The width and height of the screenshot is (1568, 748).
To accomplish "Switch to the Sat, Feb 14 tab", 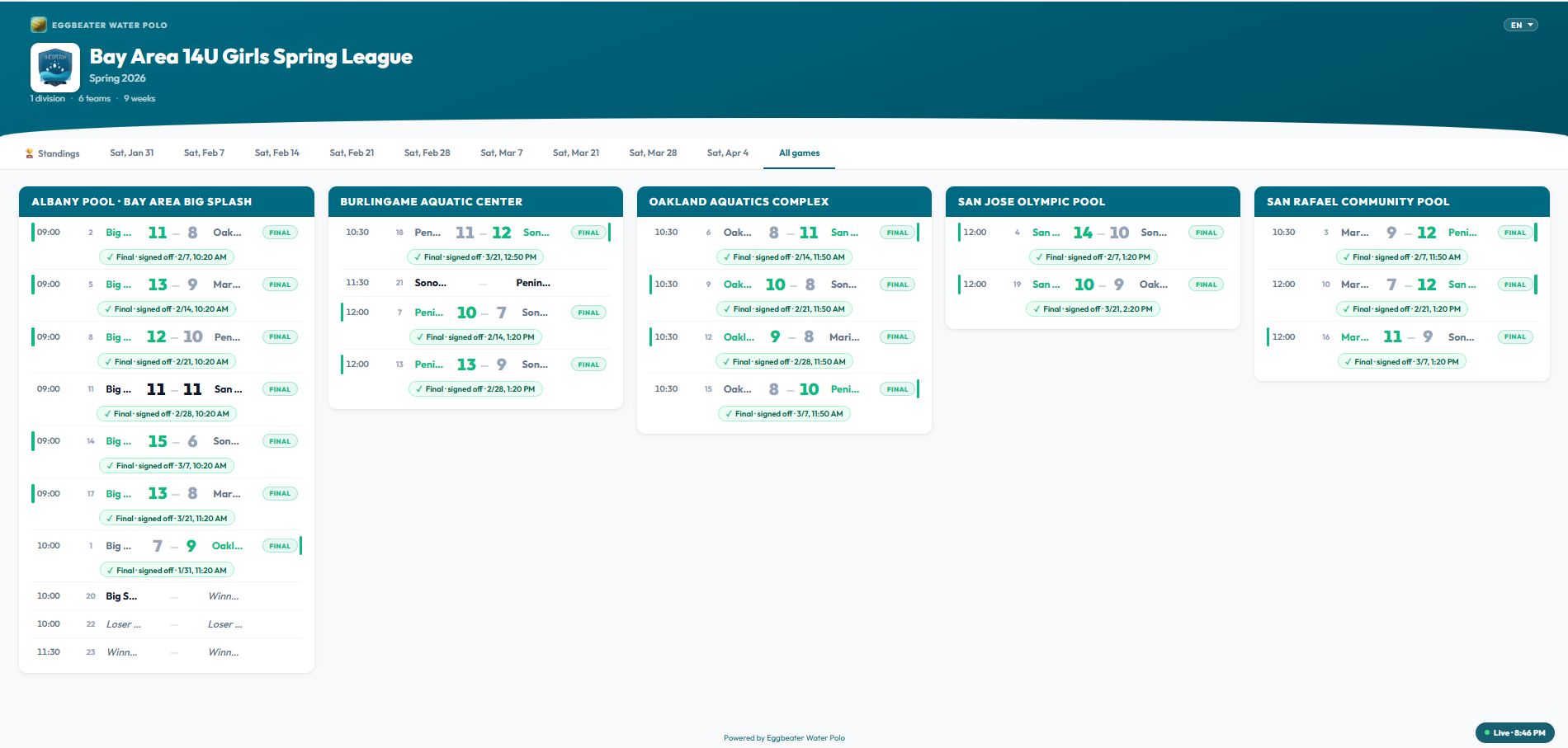I will 277,153.
